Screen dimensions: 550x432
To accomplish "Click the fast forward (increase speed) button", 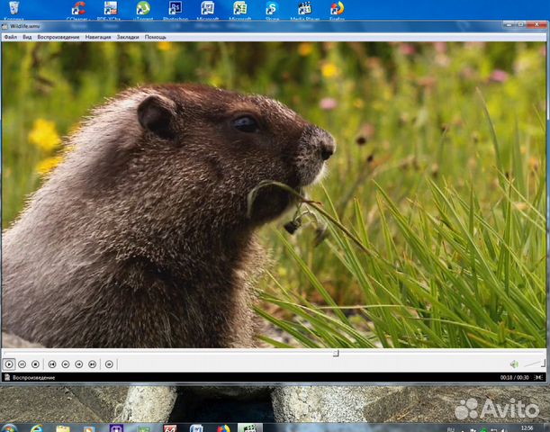I will point(79,364).
